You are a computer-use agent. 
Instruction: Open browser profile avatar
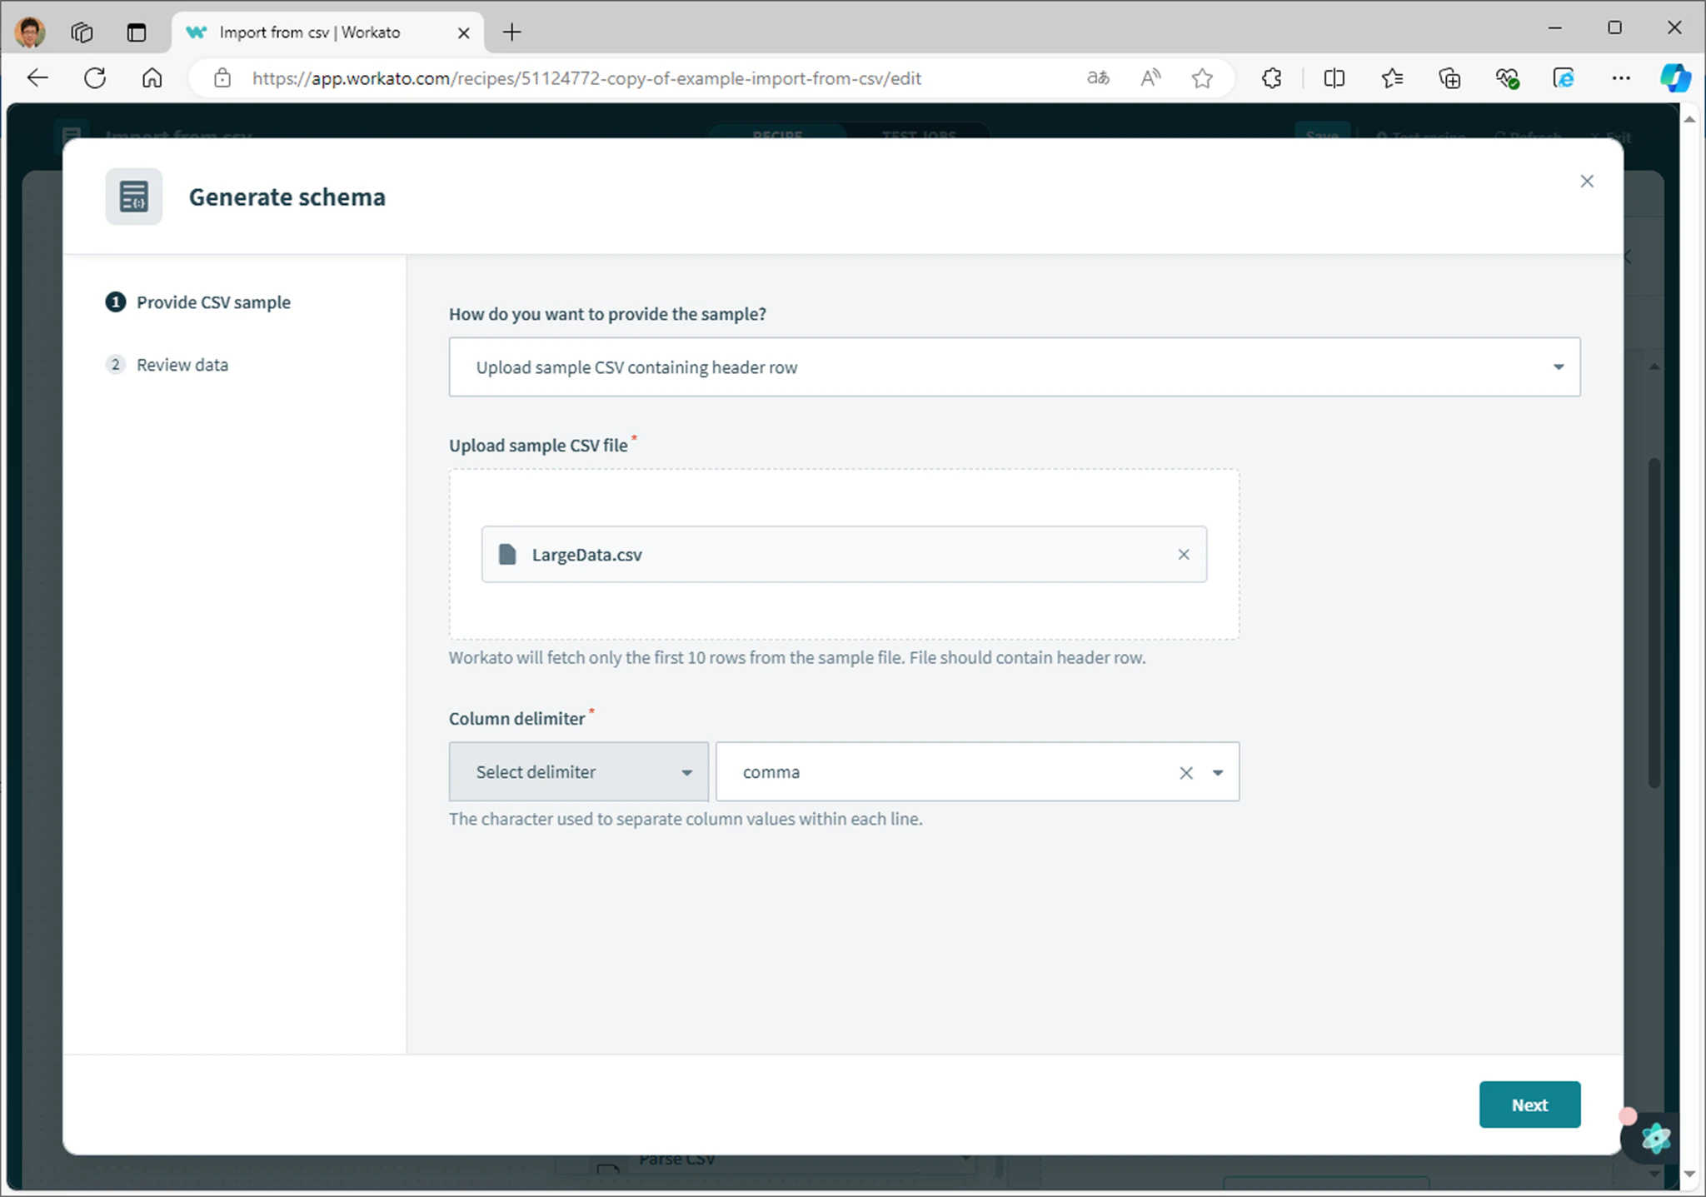[31, 32]
